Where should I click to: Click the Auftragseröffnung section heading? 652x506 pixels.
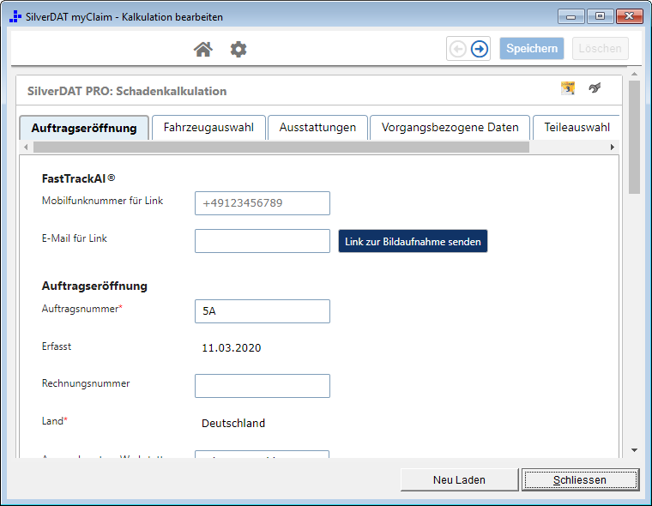coord(94,286)
